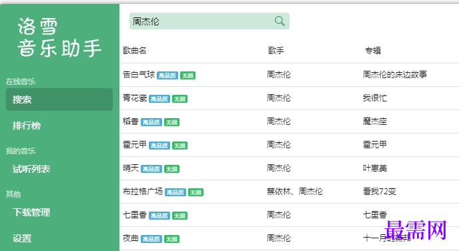Image resolution: width=459 pixels, height=251 pixels.
Task: Click the 高品质 badge on 稻香
Action: (x=151, y=122)
